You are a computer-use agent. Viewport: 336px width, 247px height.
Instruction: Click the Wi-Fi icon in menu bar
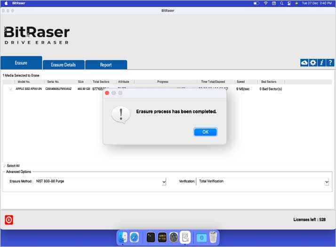click(266, 3)
